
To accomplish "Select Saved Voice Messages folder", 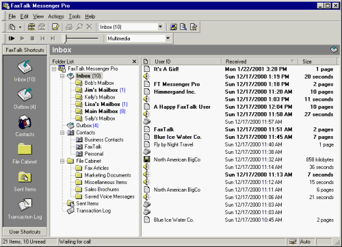I will pyautogui.click(x=109, y=196).
